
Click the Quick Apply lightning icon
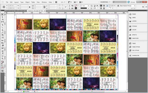point(143,7)
